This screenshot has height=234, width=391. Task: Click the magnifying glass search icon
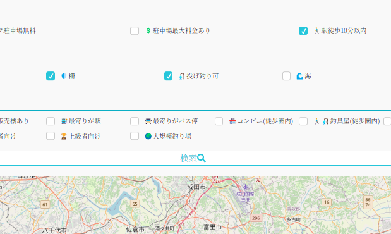point(202,158)
